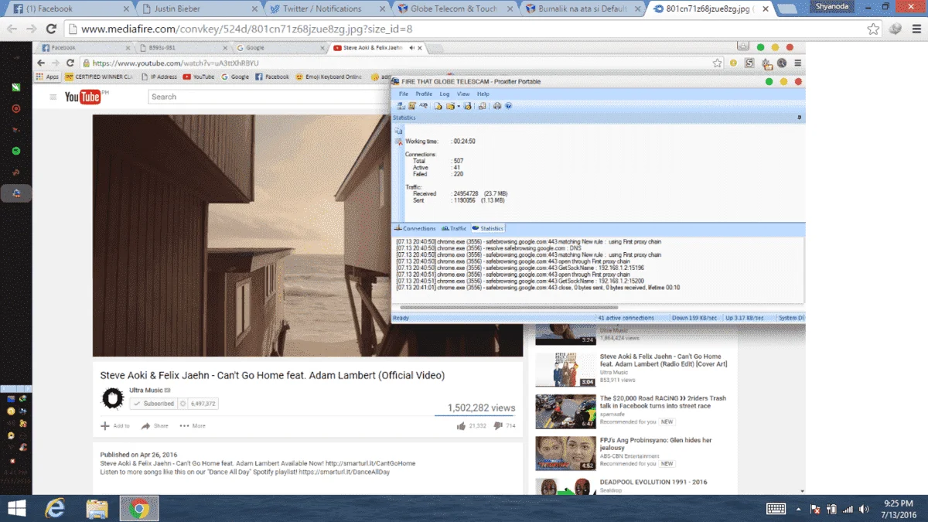Viewport: 928px width, 522px height.
Task: Click Proxifier's copy statistics icon
Action: [x=398, y=131]
